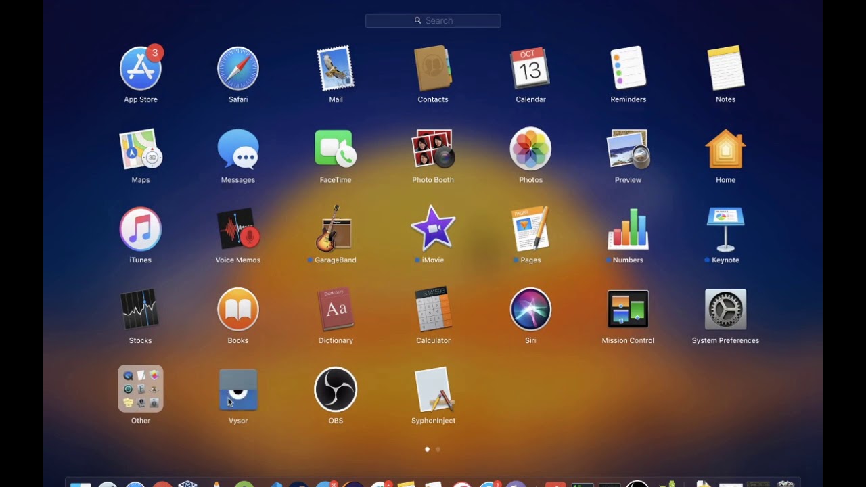
Task: Launch Vysor
Action: 238,389
